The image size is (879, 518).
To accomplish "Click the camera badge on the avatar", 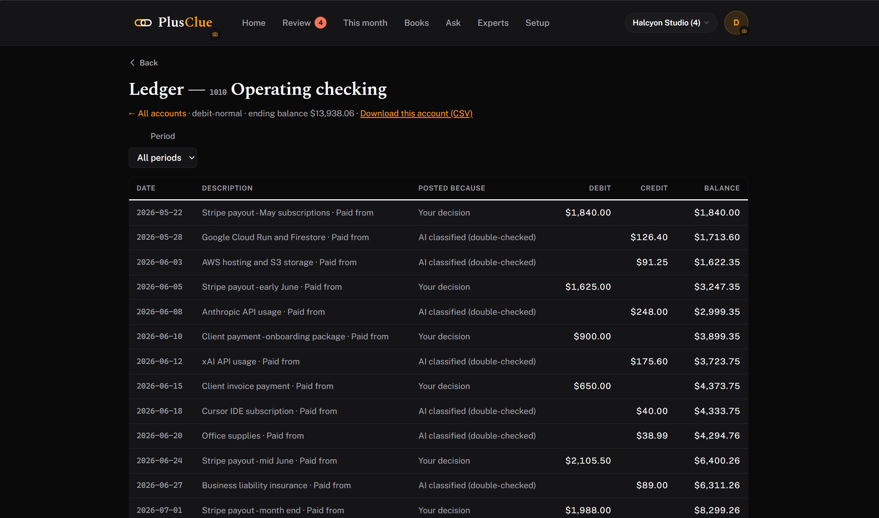I will point(744,31).
